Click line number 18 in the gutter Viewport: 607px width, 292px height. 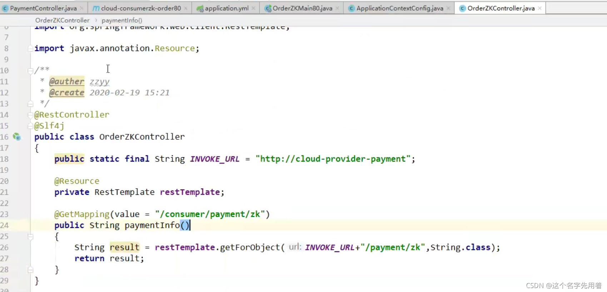(4, 159)
